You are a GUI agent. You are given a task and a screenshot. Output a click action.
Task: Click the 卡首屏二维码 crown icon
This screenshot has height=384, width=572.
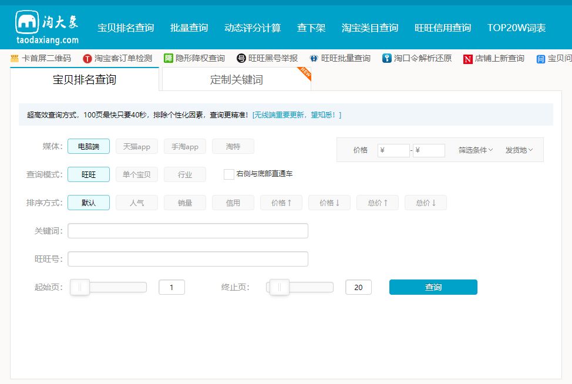coord(15,58)
